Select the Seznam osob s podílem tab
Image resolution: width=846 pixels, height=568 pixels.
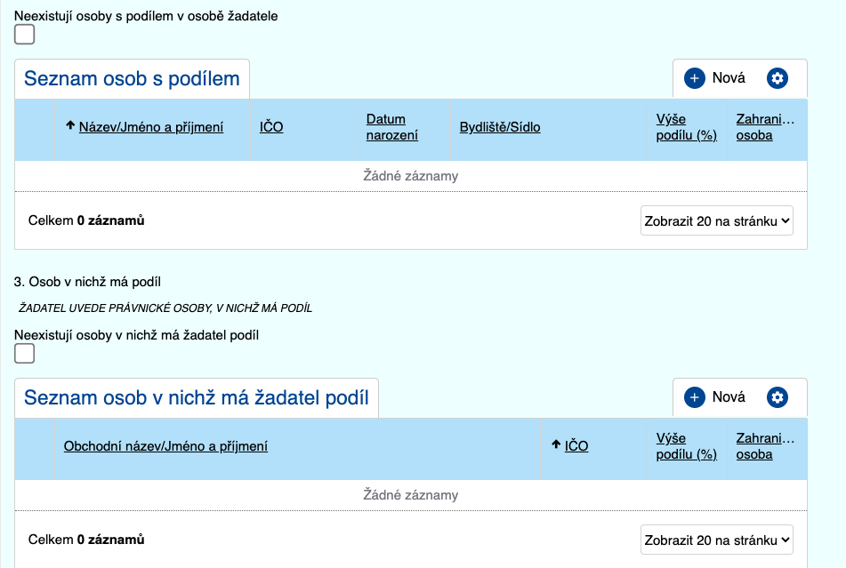[132, 78]
